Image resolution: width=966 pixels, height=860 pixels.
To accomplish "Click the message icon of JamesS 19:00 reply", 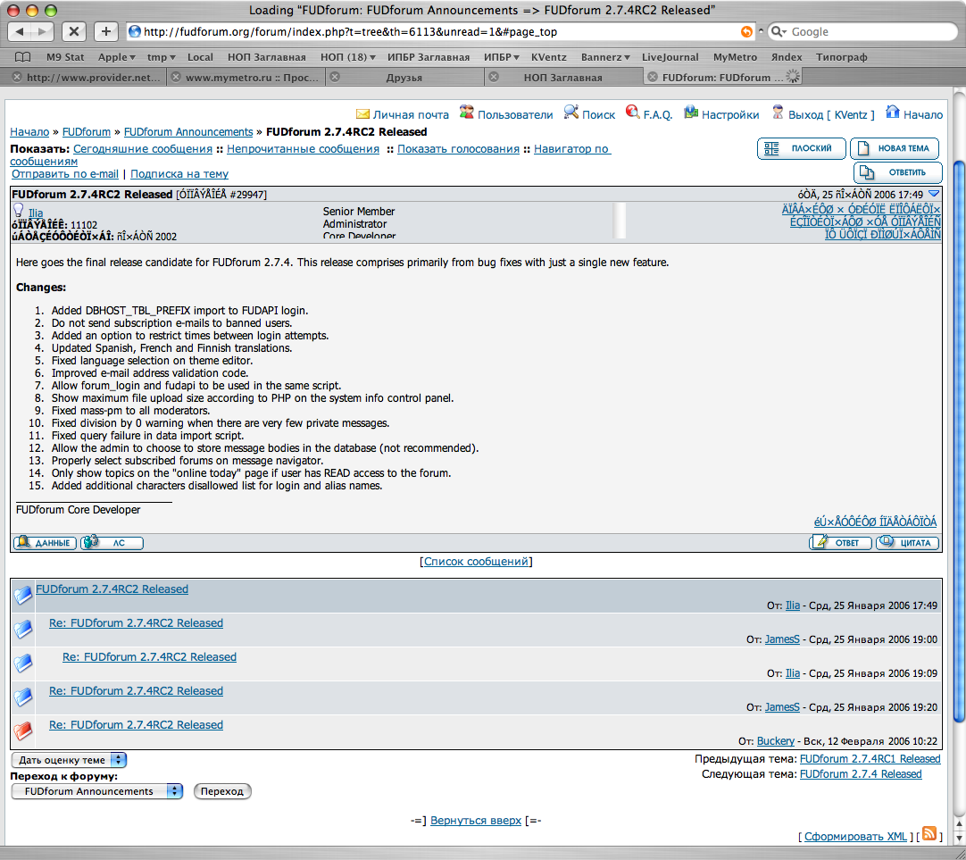I will point(23,629).
